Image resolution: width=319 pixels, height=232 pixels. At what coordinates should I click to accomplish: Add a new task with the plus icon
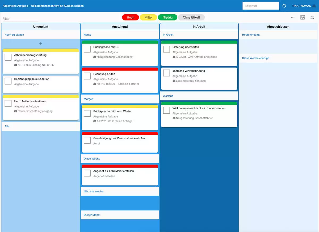coord(41,43)
